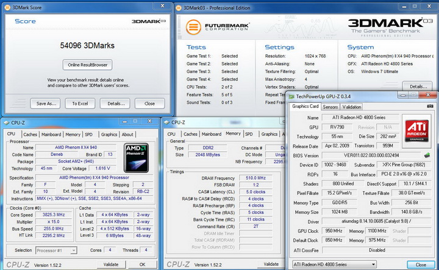This screenshot has height=270, width=439.
Task: Click the Core Voltage value 1.616 V
Action: [x=102, y=168]
